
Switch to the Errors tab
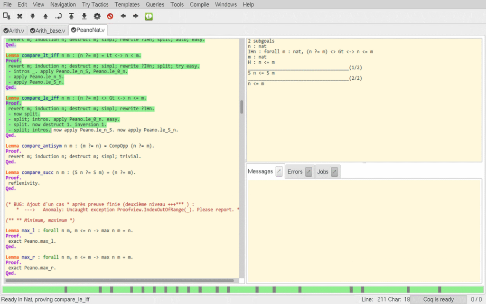(x=295, y=172)
